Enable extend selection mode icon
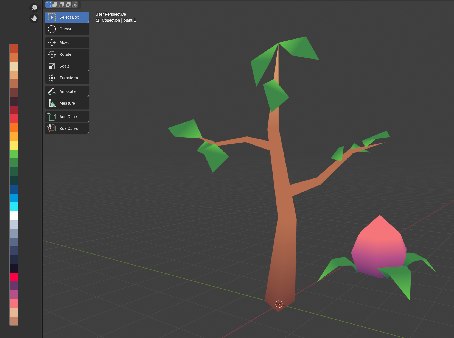 click(x=55, y=4)
